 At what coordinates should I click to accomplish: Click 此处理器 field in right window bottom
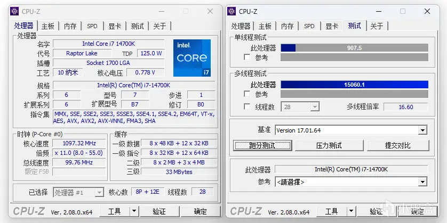351,169
